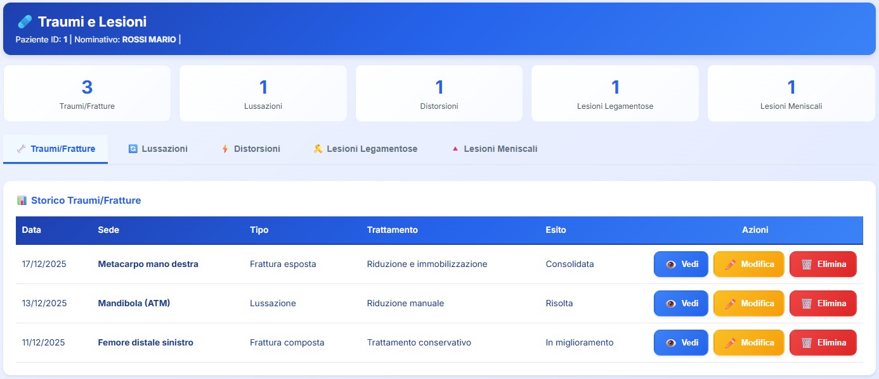Image resolution: width=879 pixels, height=379 pixels.
Task: Delete the Mandibola (ATM) entry with Elimina
Action: click(823, 304)
